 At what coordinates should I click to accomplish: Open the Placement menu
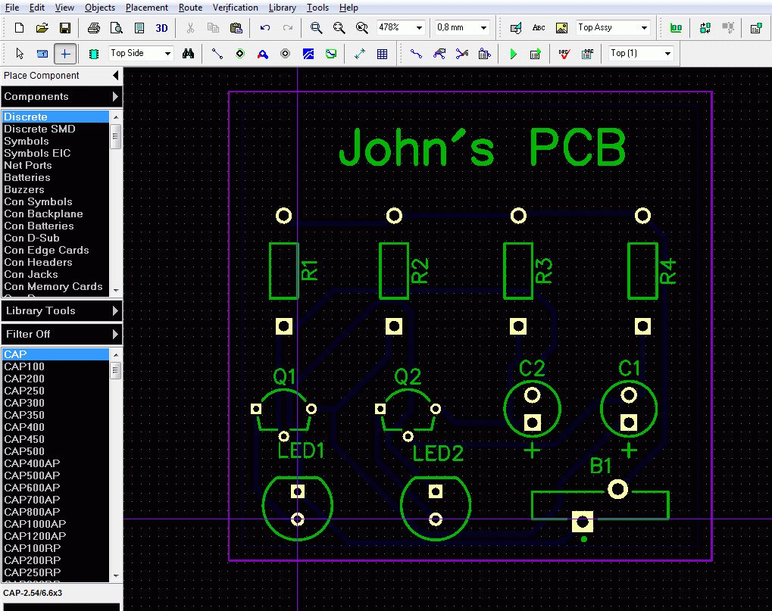pos(147,8)
